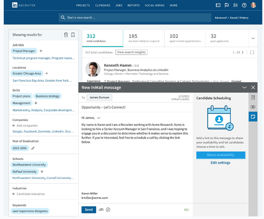Click the Start a new search field
Image resolution: width=264 pixels, height=219 pixels.
(x=135, y=18)
